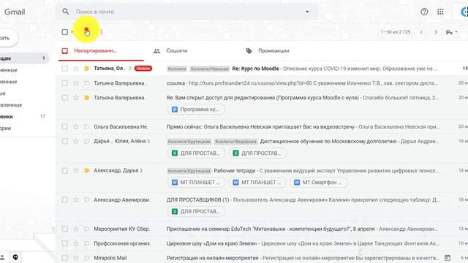This screenshot has height=263, width=468.
Task: Open the МТ Смартфон attachment chip
Action: point(319,183)
